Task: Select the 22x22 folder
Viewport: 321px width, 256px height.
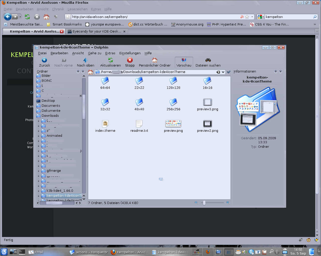Action: pos(139,81)
